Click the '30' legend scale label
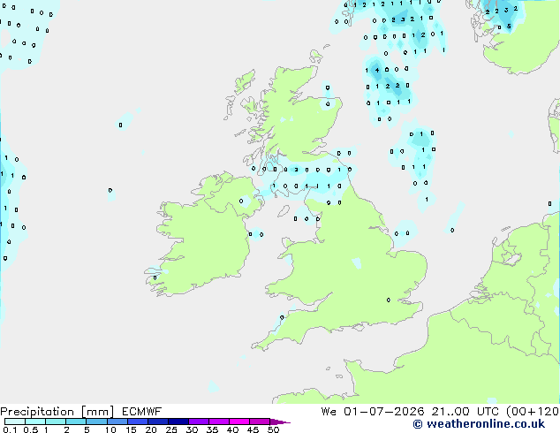The image size is (560, 433). point(192,429)
